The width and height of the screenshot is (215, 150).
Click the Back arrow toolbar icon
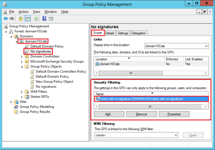coord(5,19)
